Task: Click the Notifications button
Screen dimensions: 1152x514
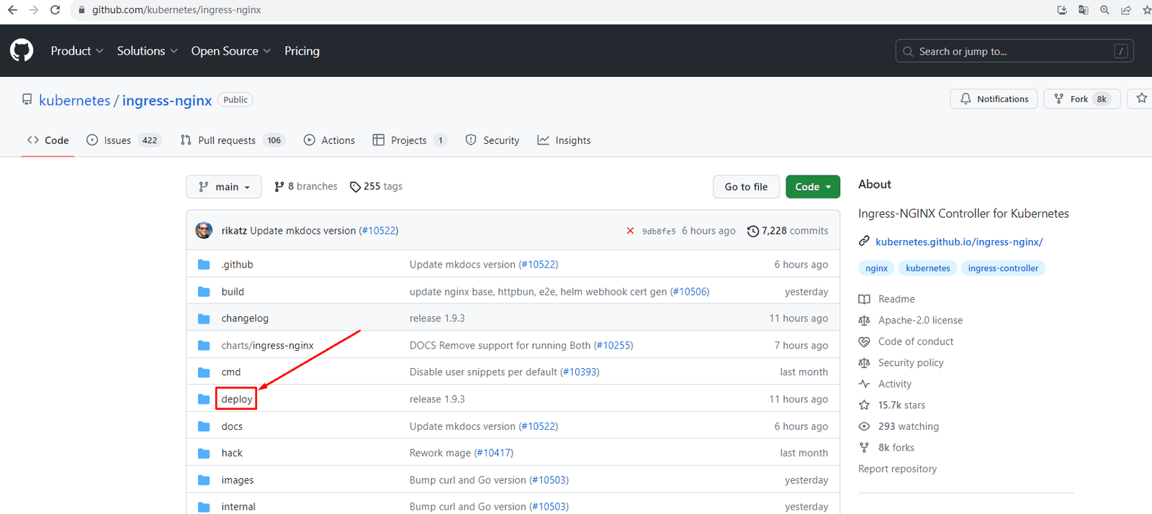Action: pos(994,99)
